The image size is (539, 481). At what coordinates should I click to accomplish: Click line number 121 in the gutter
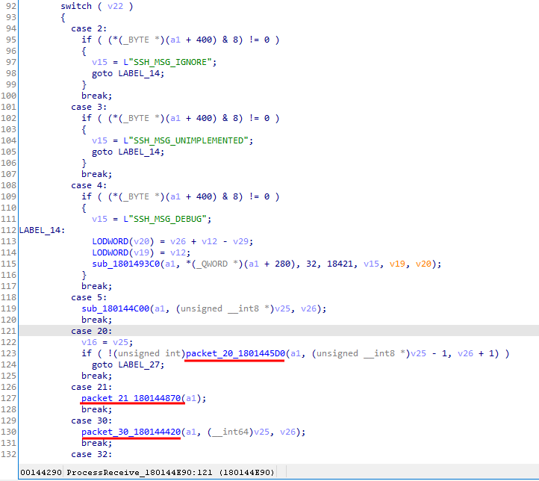(x=9, y=331)
